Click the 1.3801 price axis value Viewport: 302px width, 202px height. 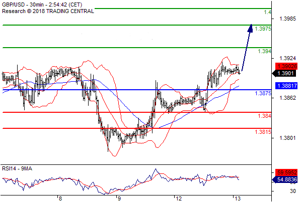[287, 138]
